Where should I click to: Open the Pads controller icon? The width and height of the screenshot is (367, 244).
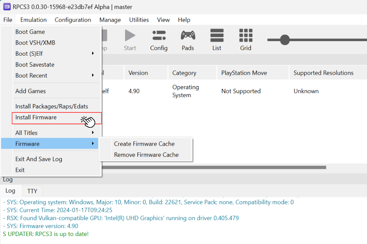click(x=188, y=35)
